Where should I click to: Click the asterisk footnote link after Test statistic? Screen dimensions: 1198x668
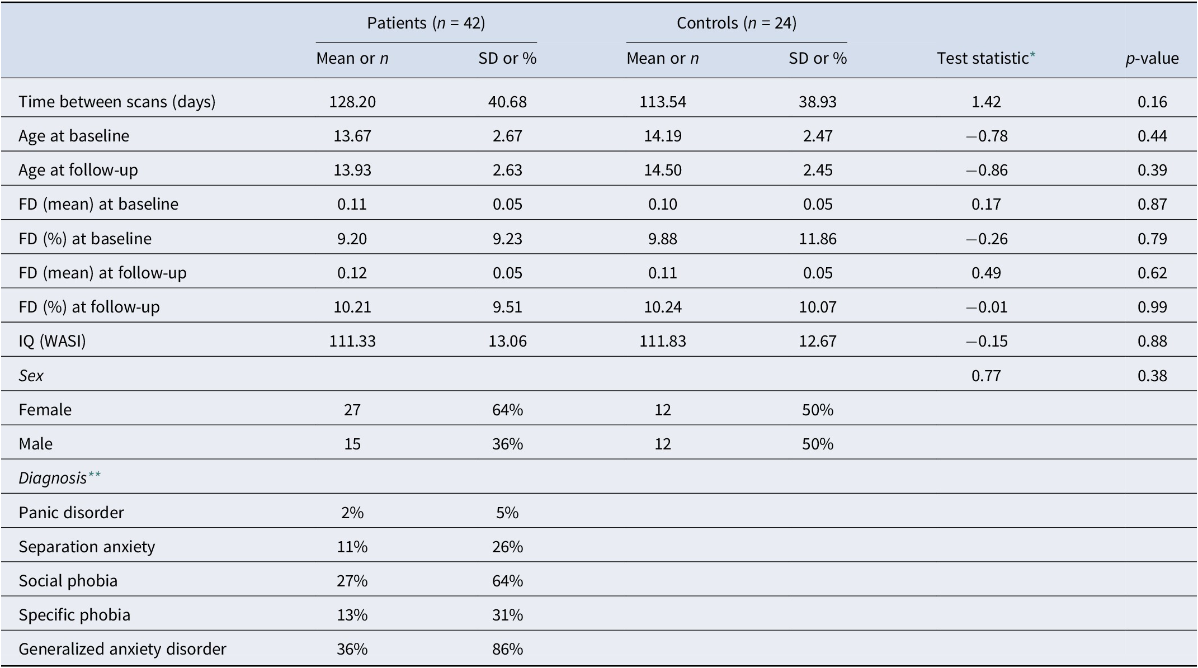[1032, 55]
